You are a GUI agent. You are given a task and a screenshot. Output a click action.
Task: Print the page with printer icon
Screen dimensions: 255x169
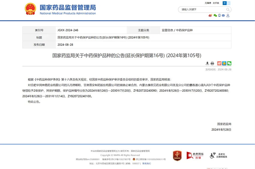click(212, 63)
